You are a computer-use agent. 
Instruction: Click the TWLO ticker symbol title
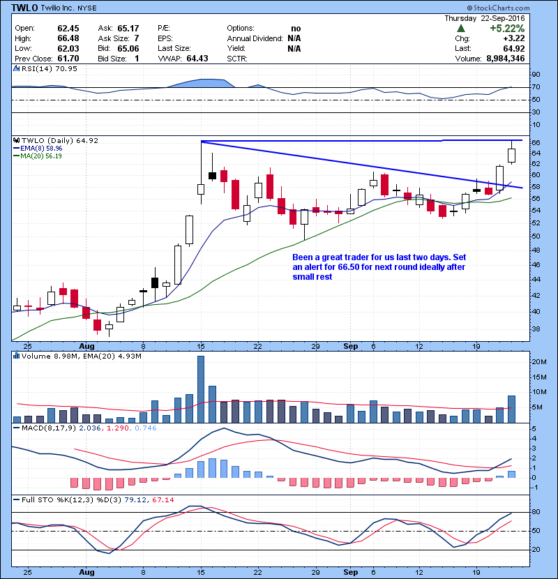tap(24, 8)
